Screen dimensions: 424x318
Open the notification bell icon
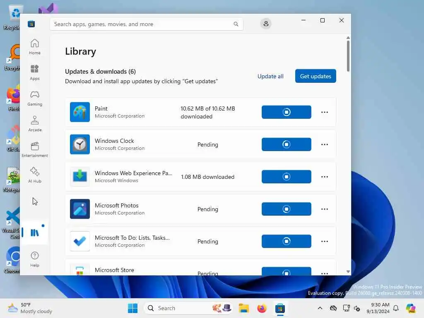(396, 308)
